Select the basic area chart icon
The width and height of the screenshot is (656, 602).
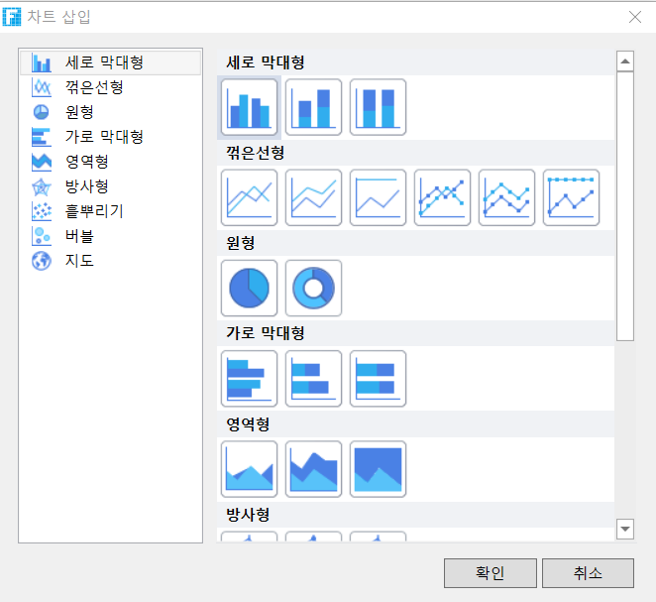pyautogui.click(x=249, y=469)
